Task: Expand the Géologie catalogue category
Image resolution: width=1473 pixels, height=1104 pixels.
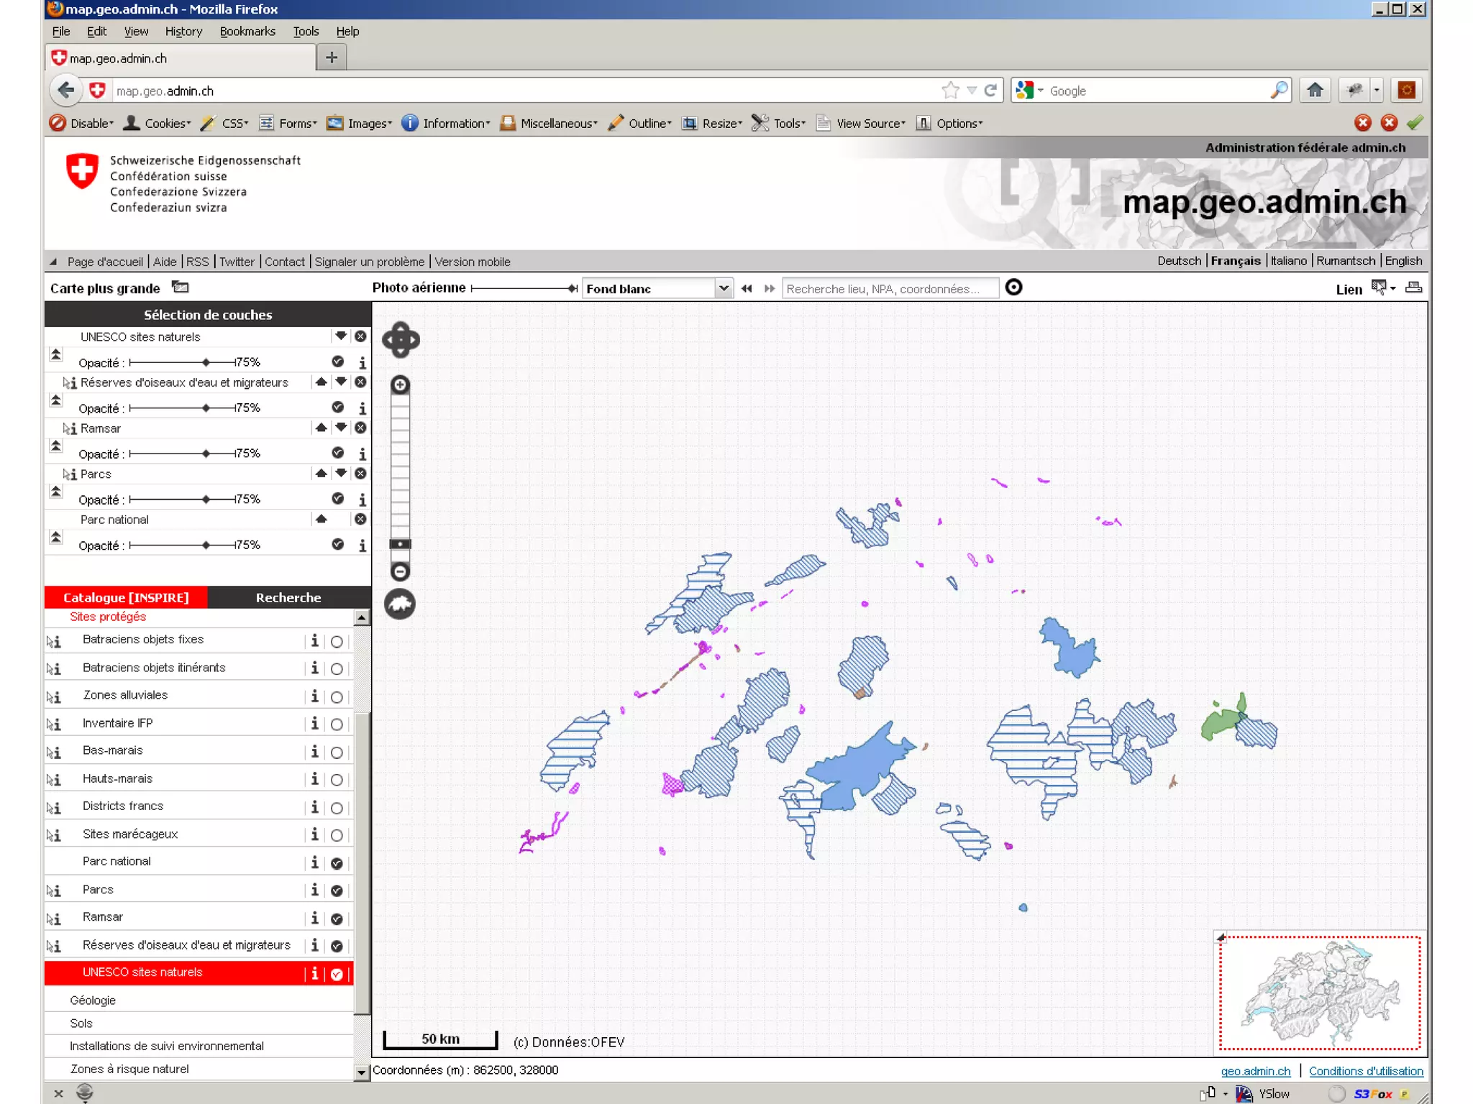Action: (93, 1000)
